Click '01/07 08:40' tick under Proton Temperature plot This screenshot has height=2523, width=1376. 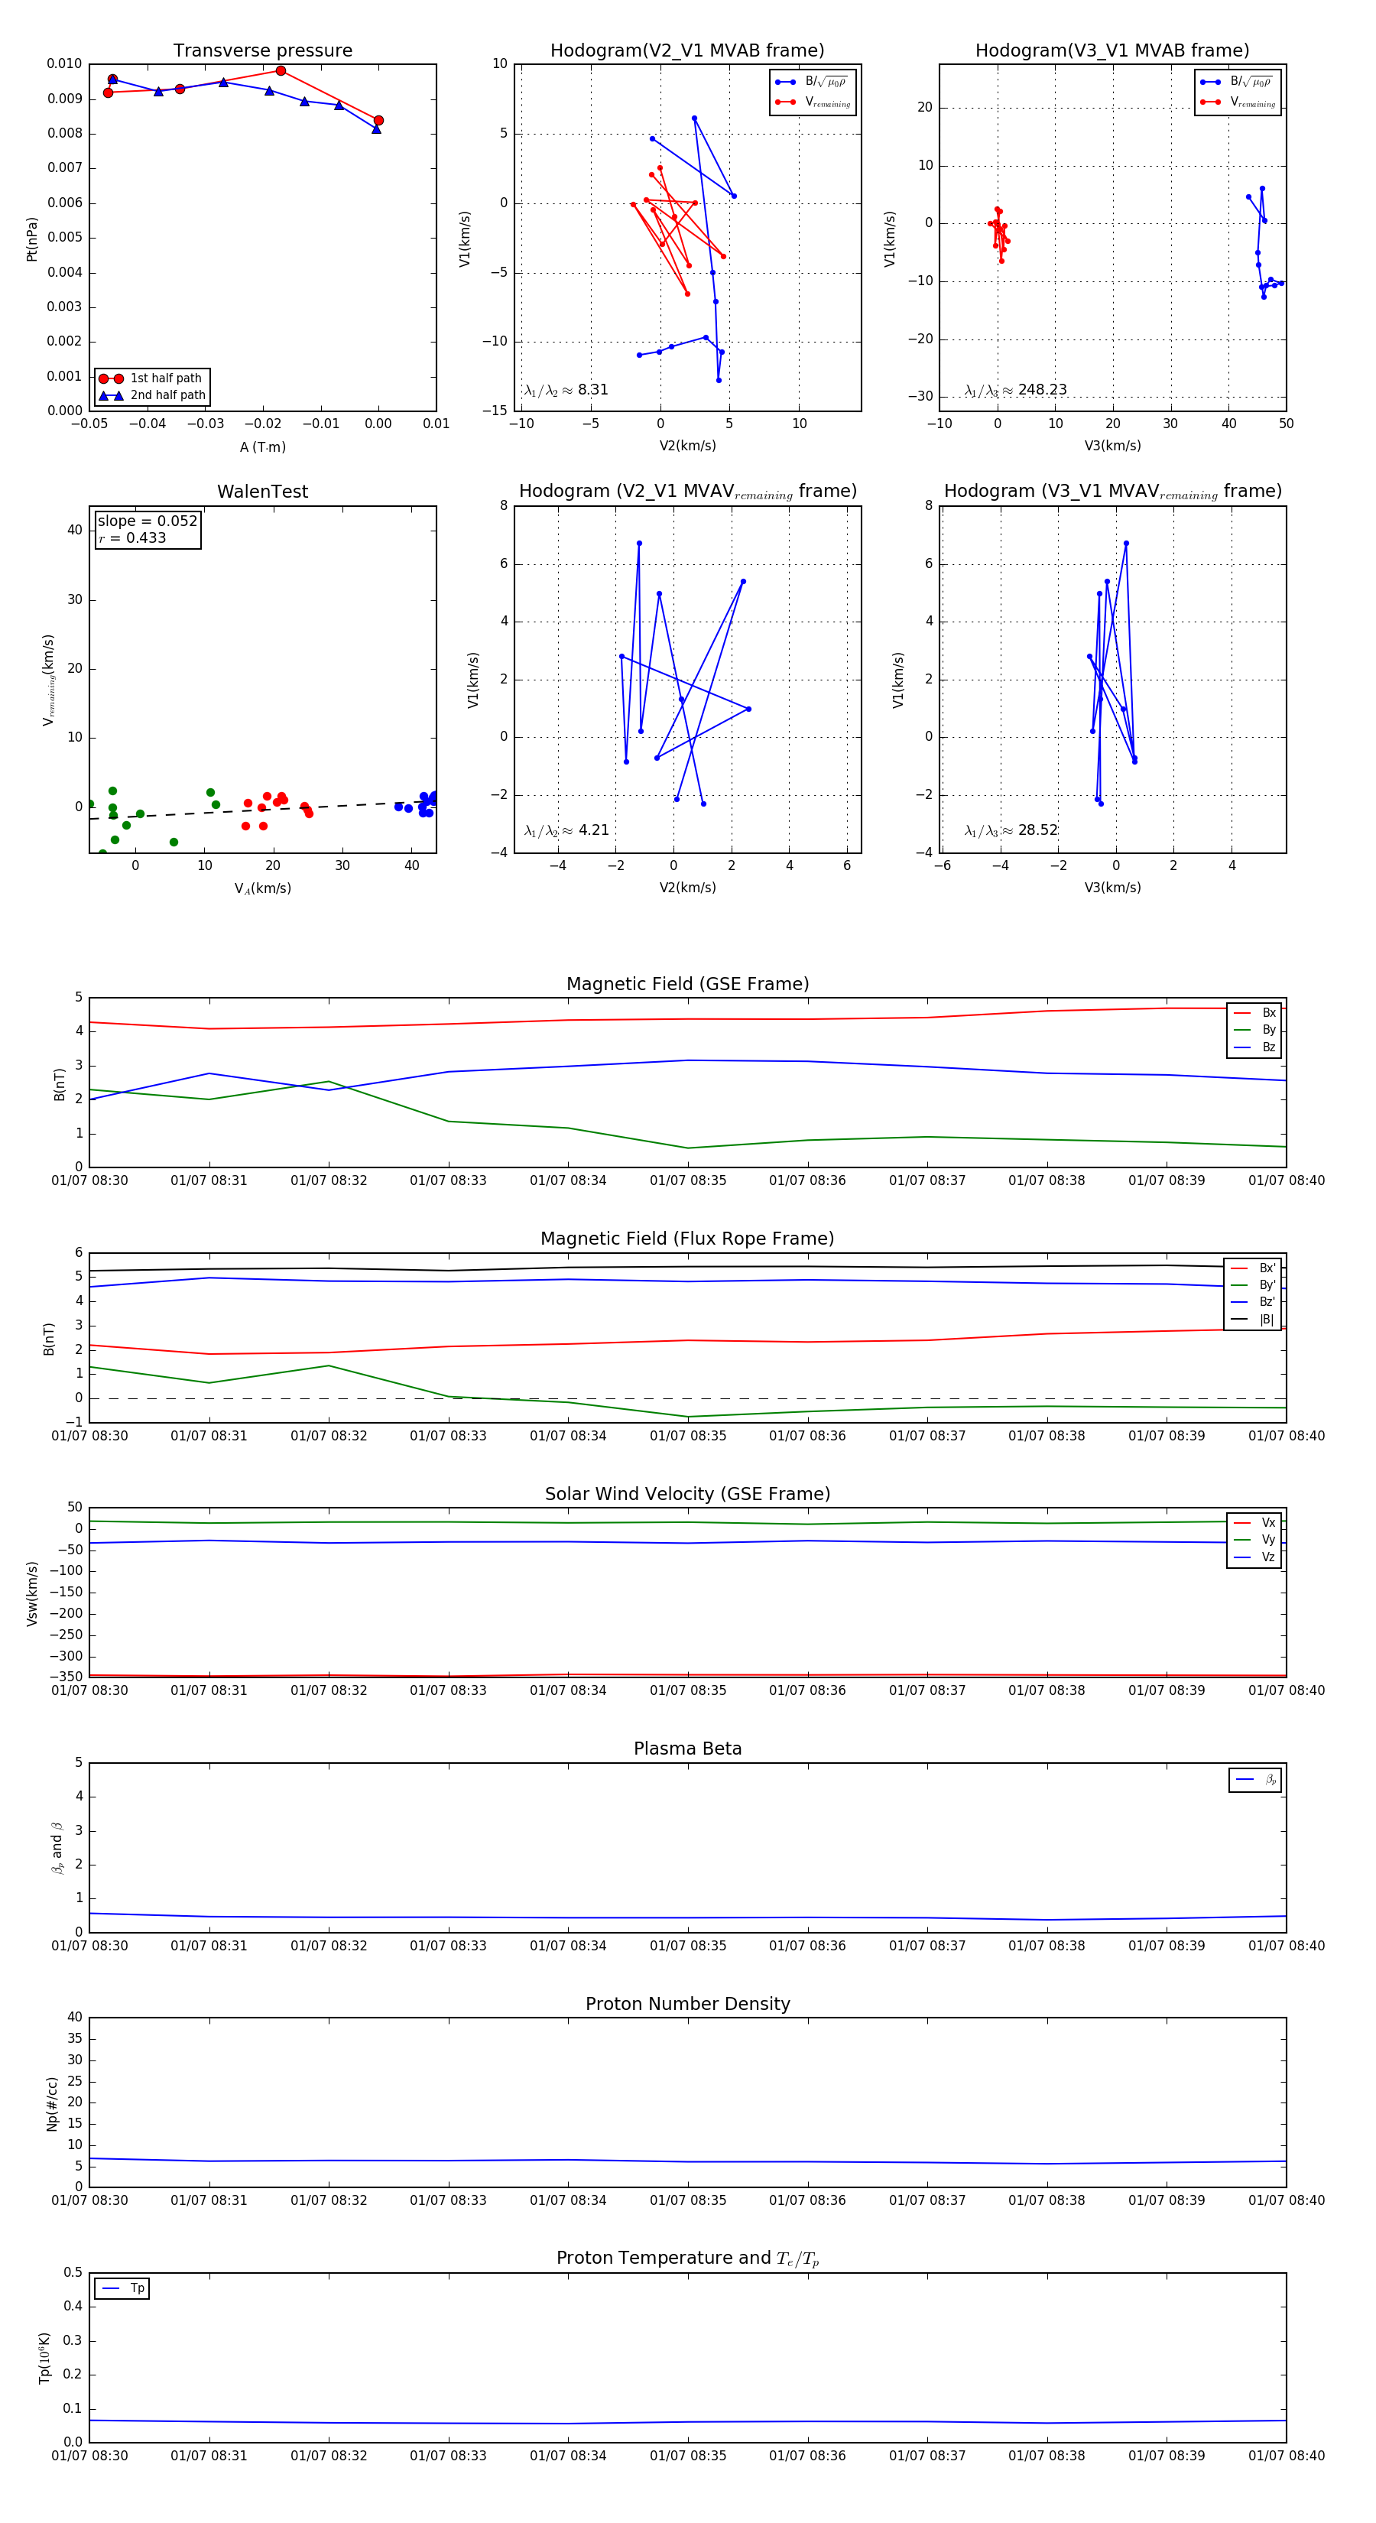1286,2456
